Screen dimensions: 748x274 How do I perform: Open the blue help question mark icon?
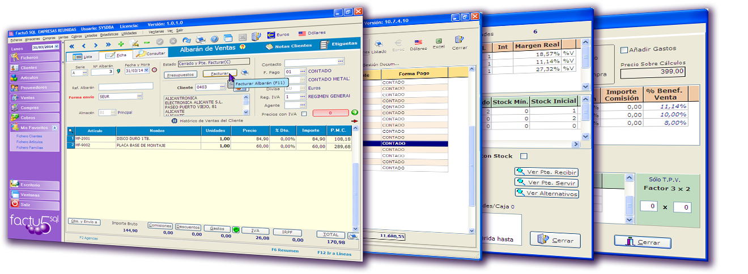tap(214, 39)
